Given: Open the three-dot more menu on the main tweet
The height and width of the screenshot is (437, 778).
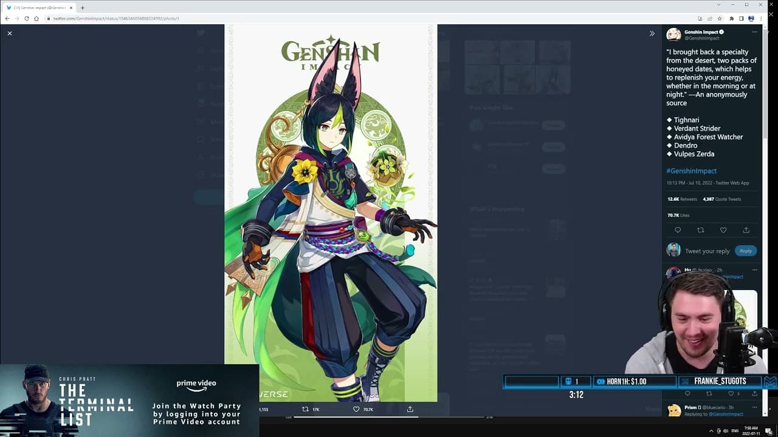Looking at the screenshot, I should tap(754, 32).
